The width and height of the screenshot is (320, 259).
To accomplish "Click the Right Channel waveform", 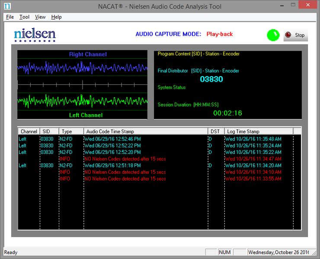I will (82, 67).
